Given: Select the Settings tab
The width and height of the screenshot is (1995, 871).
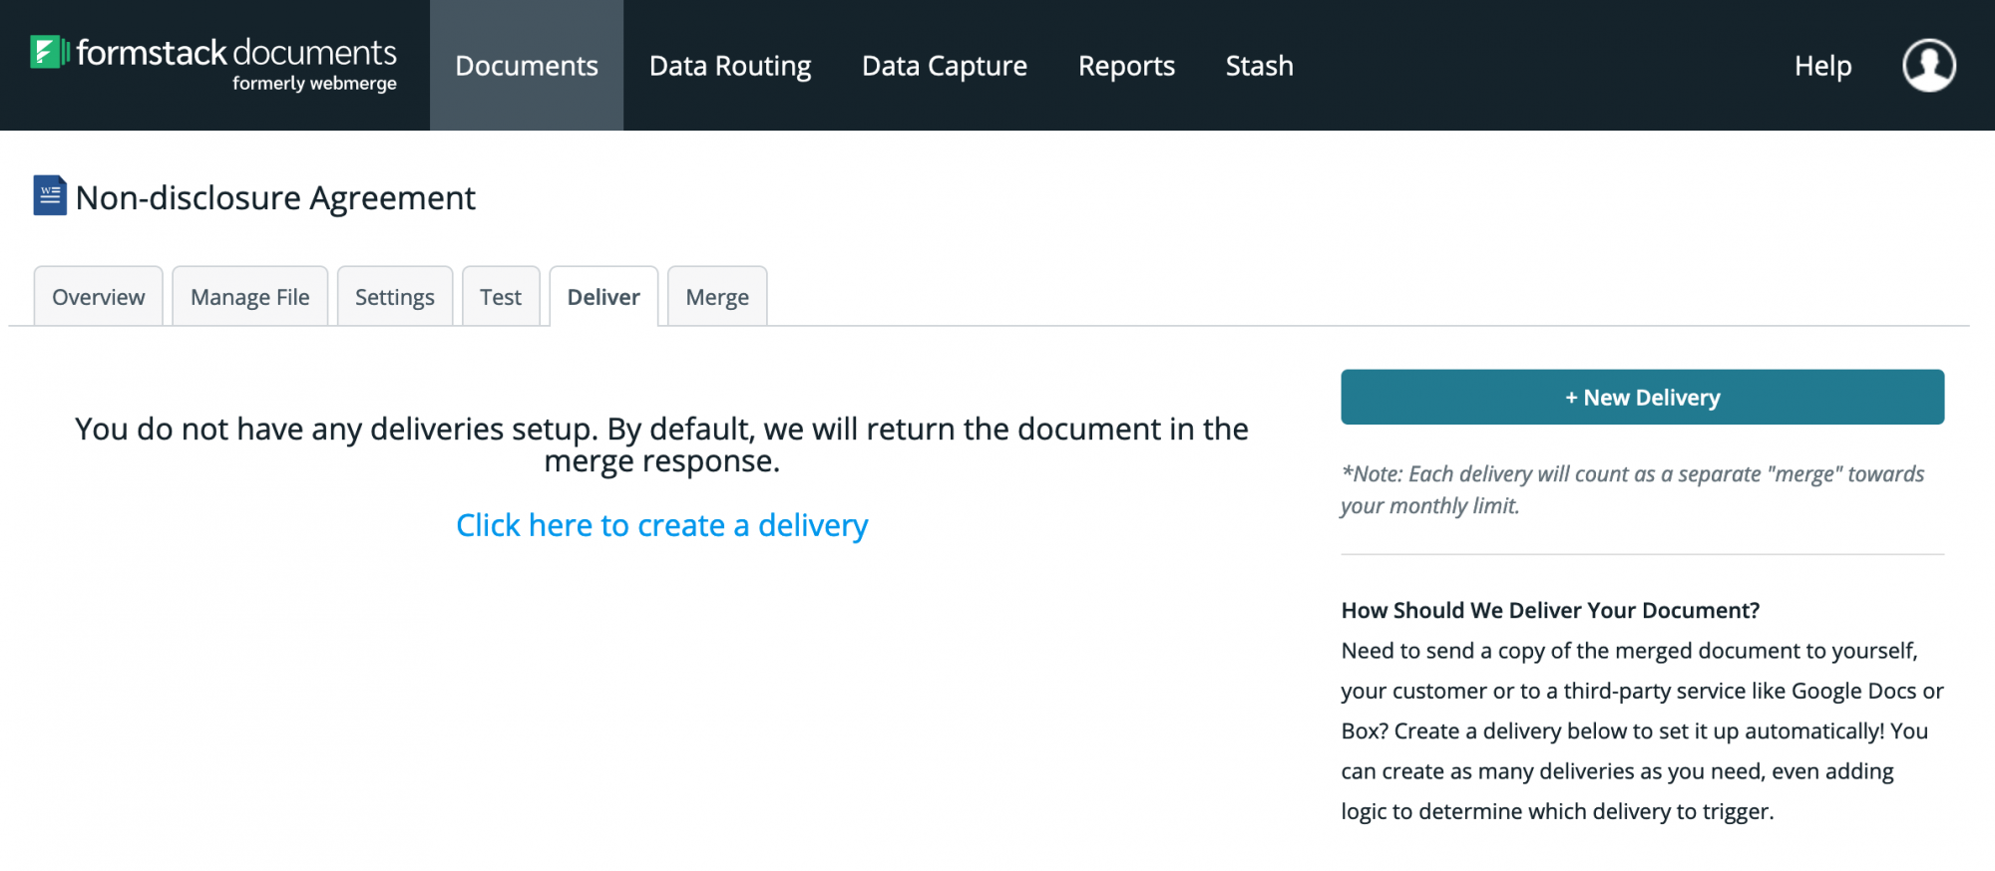Looking at the screenshot, I should tap(395, 297).
